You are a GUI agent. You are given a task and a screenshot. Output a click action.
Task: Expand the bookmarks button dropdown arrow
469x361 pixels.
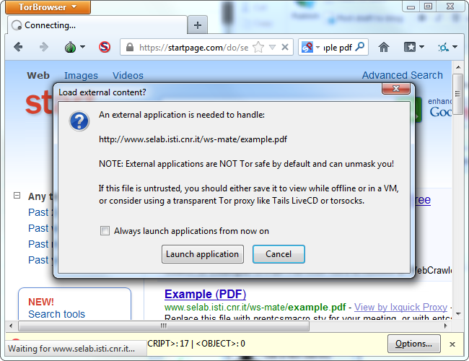click(x=422, y=47)
